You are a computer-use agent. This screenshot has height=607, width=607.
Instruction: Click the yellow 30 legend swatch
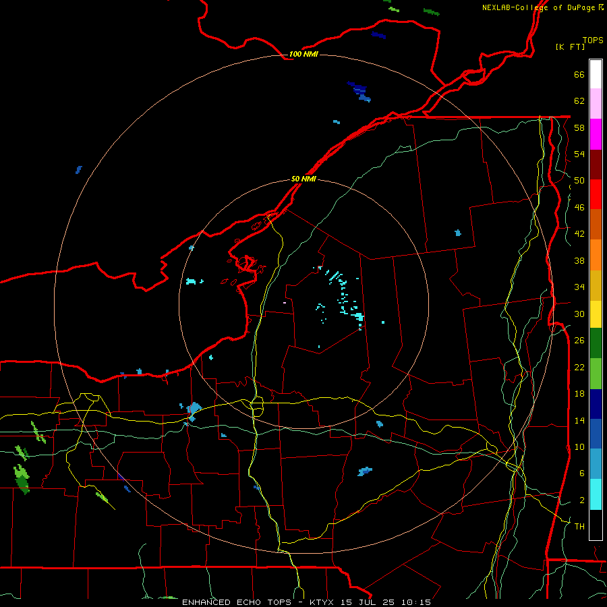tap(596, 314)
